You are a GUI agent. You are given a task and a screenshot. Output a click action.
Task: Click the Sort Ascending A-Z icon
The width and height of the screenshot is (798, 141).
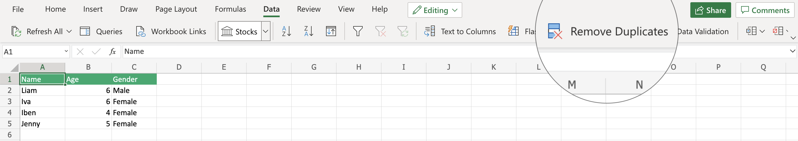[x=286, y=31]
